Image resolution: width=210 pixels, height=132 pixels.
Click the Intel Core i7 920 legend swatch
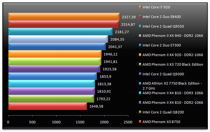click(x=140, y=7)
